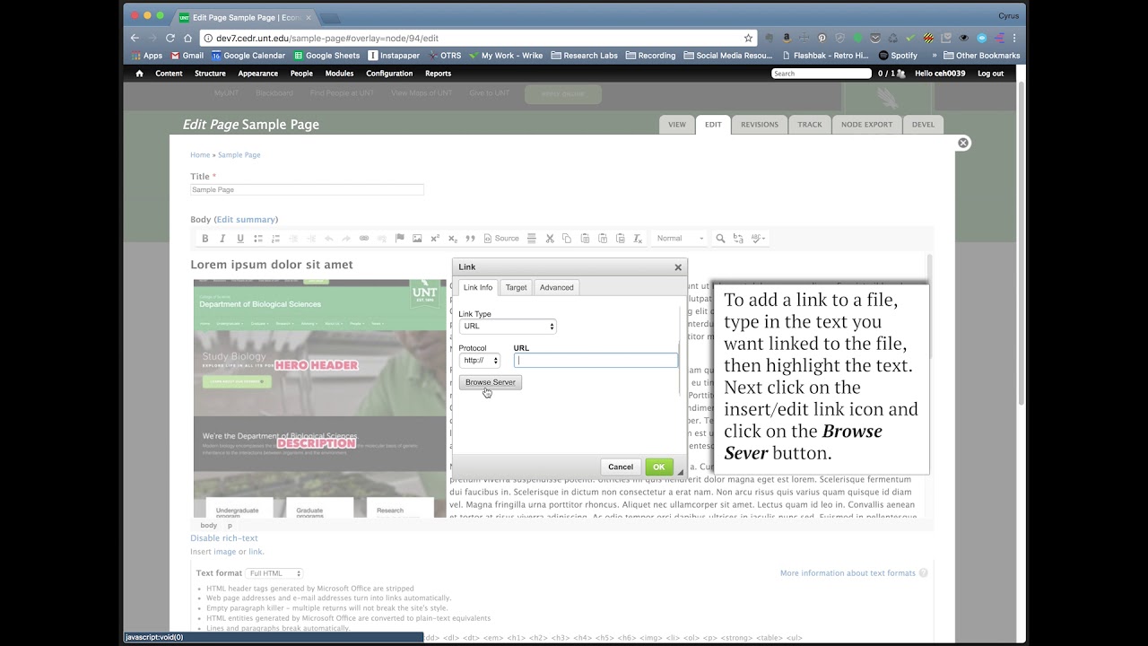Click the admin Home icon

coord(139,74)
